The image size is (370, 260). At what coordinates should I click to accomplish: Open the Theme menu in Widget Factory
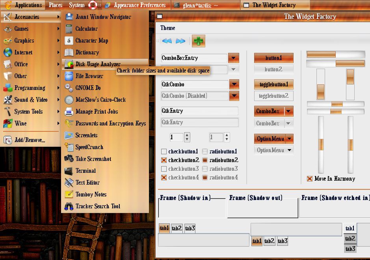tap(167, 28)
